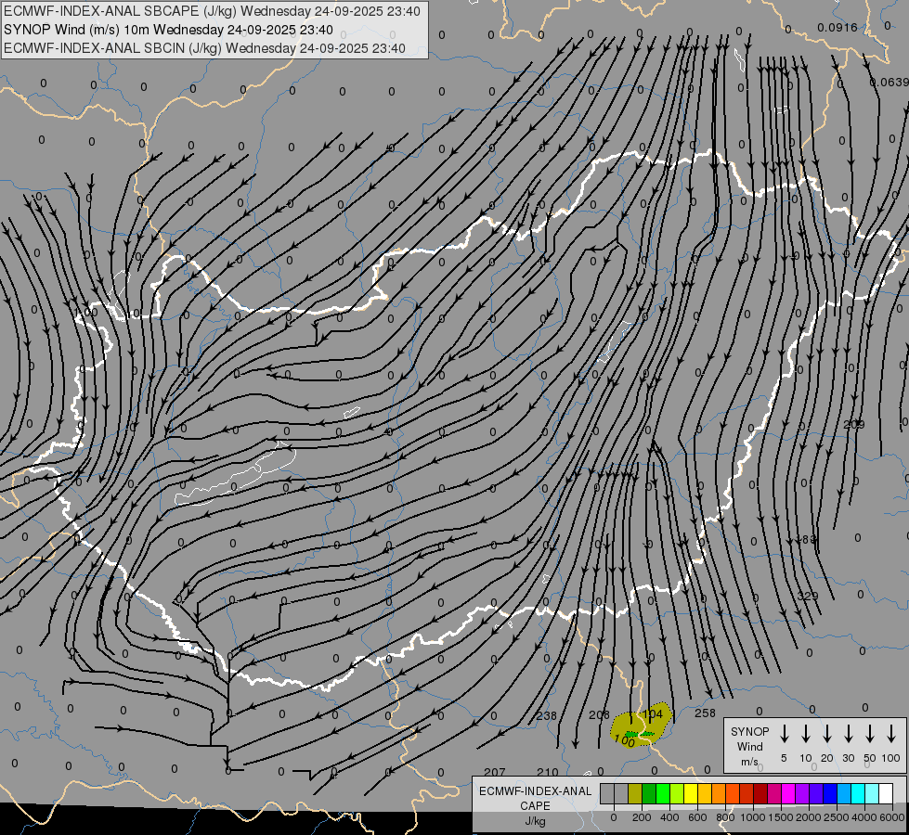Viewport: 909px width, 835px height.
Task: Click the 600 tick label in CAPE legend
Action: click(x=697, y=817)
